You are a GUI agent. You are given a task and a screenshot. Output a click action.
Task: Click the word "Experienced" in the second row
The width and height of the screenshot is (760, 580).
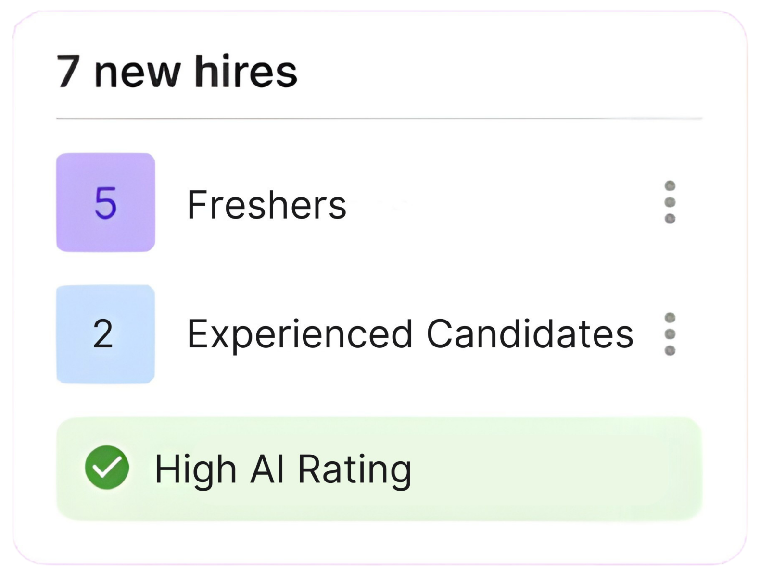[300, 334]
